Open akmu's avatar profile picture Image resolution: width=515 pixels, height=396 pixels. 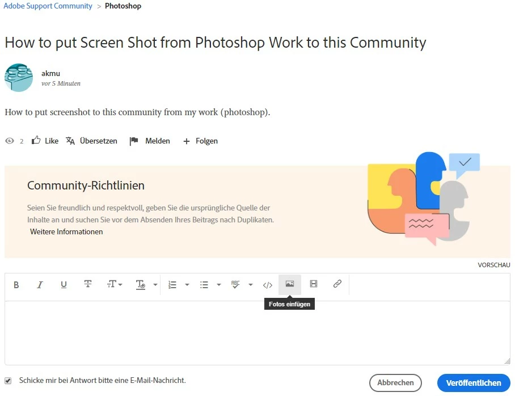coord(19,78)
